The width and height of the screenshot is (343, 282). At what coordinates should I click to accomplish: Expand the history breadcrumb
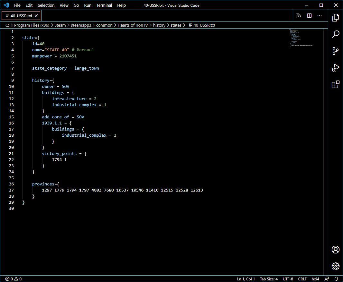[x=159, y=25]
